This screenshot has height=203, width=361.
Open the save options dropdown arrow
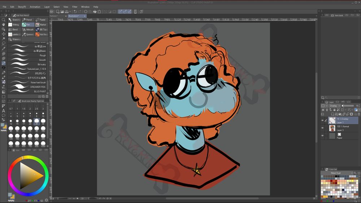coord(70,12)
